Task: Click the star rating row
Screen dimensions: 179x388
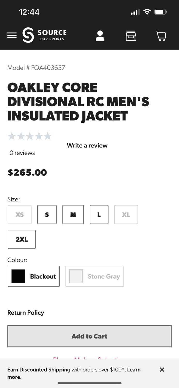Action: pos(30,136)
